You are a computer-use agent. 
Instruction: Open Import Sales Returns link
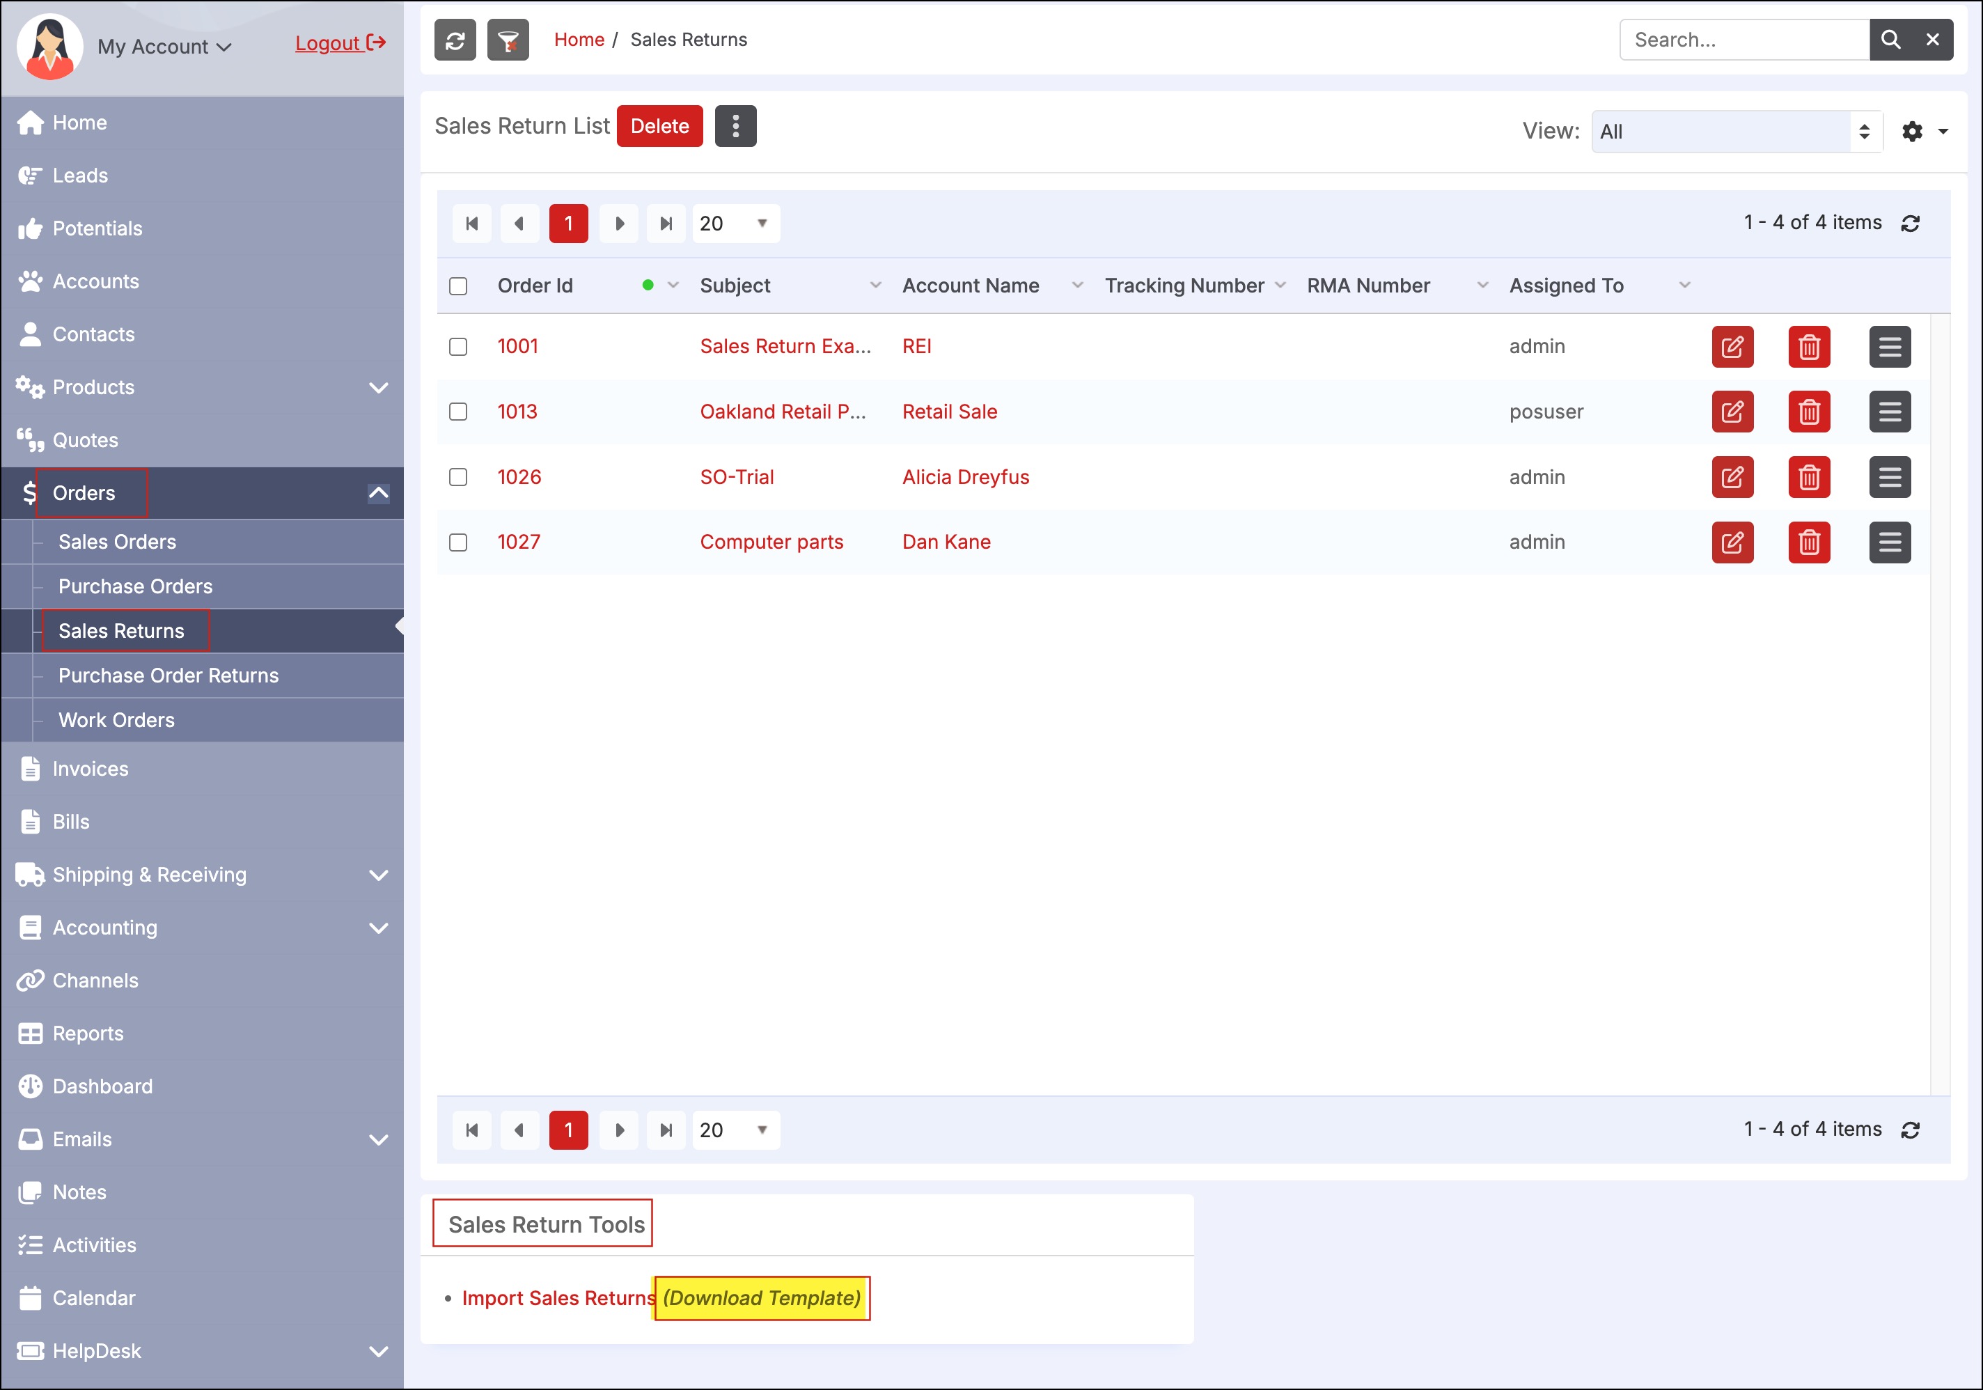(559, 1297)
